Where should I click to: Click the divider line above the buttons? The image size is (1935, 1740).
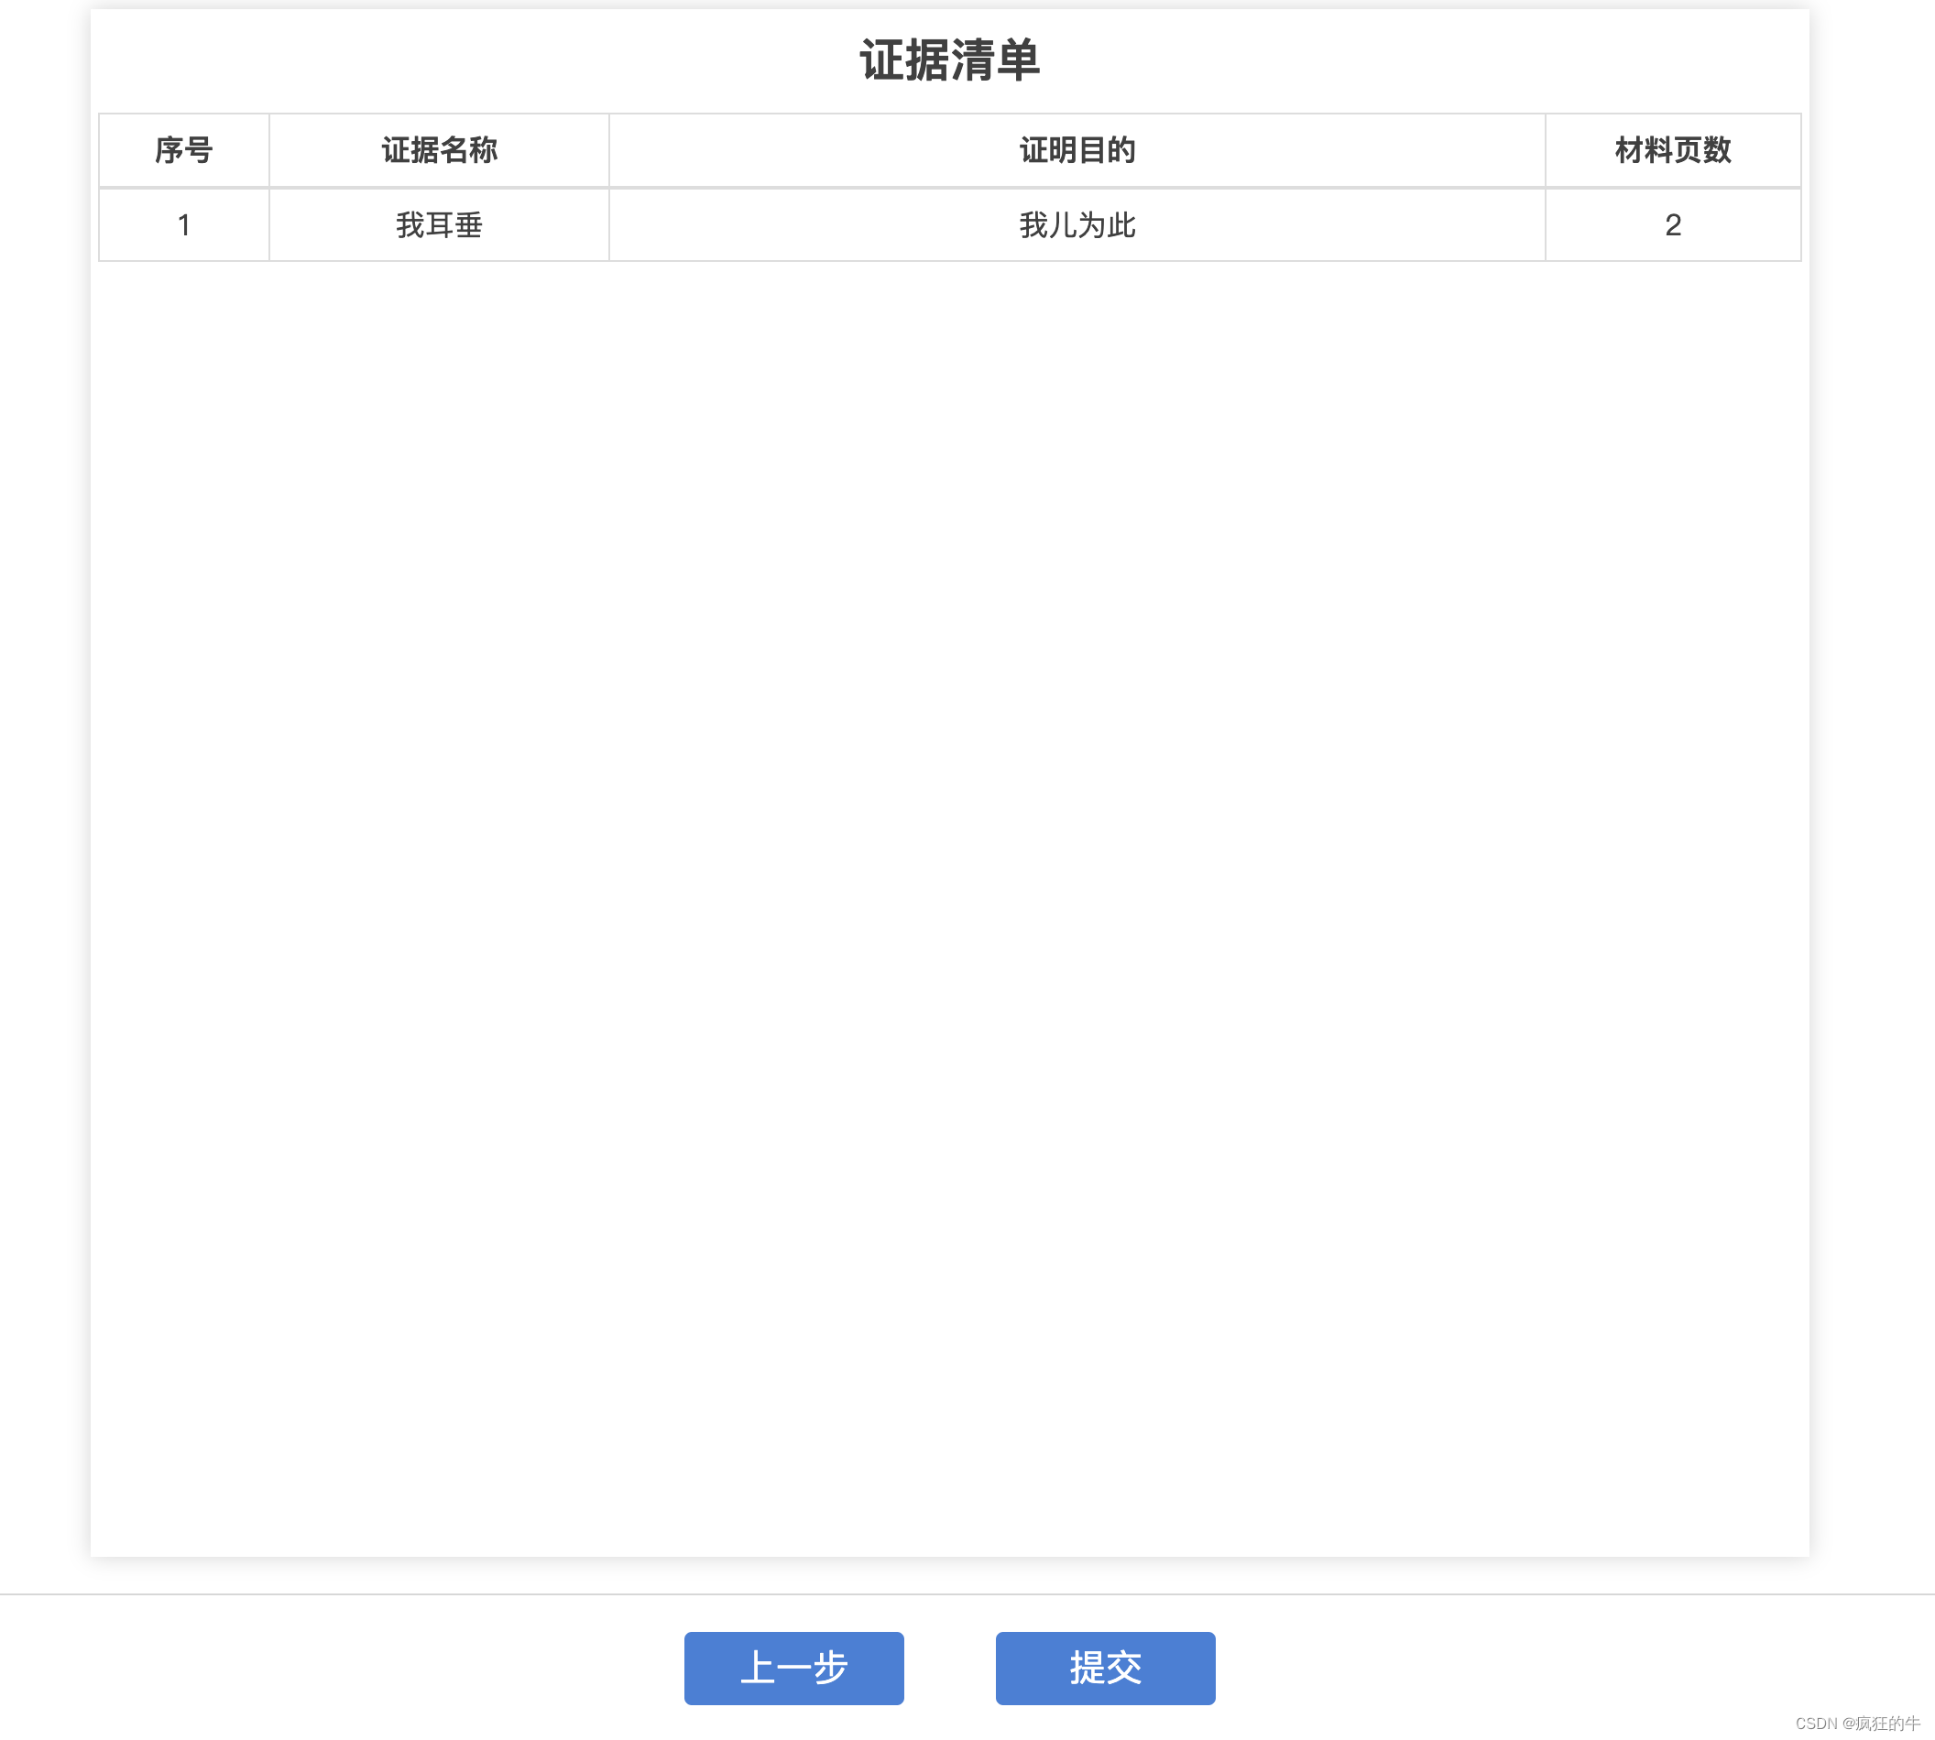click(x=967, y=1593)
